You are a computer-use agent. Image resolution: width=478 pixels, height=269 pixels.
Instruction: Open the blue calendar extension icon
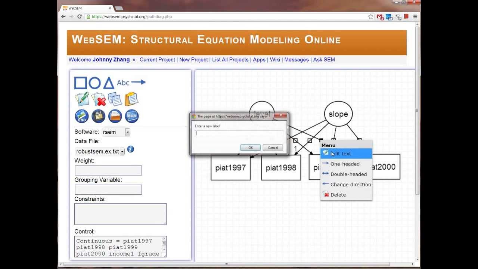tap(389, 17)
